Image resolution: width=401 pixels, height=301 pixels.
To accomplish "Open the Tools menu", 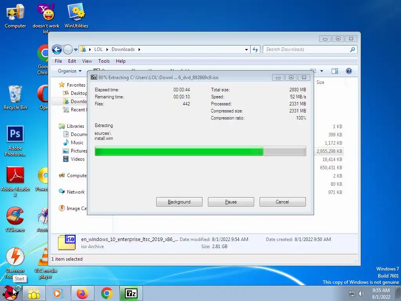I will click(104, 61).
